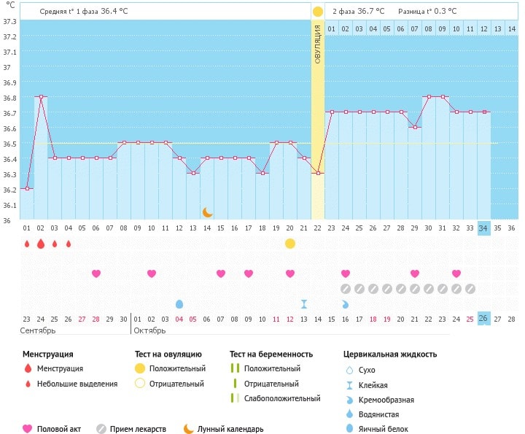525x434 pixels.
Task: Select the 36.8 temperature point on day 02
Action: pyautogui.click(x=41, y=96)
